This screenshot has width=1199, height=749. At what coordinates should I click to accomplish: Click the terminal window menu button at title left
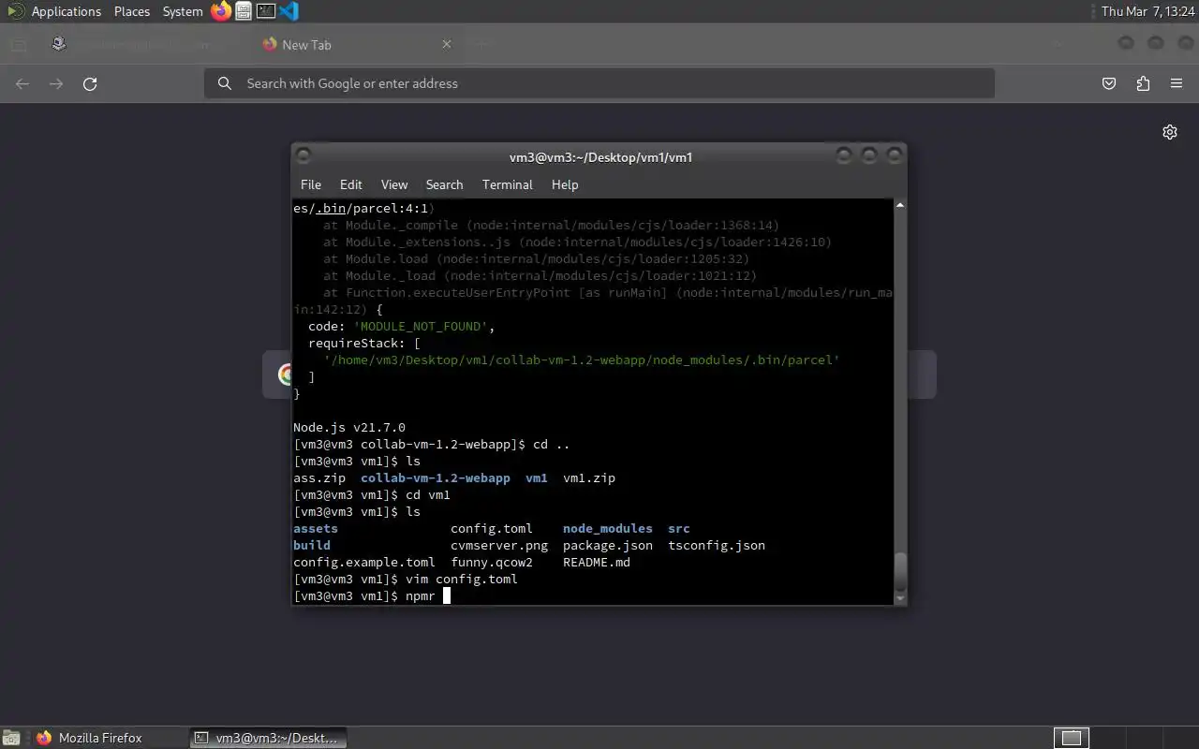coord(303,155)
